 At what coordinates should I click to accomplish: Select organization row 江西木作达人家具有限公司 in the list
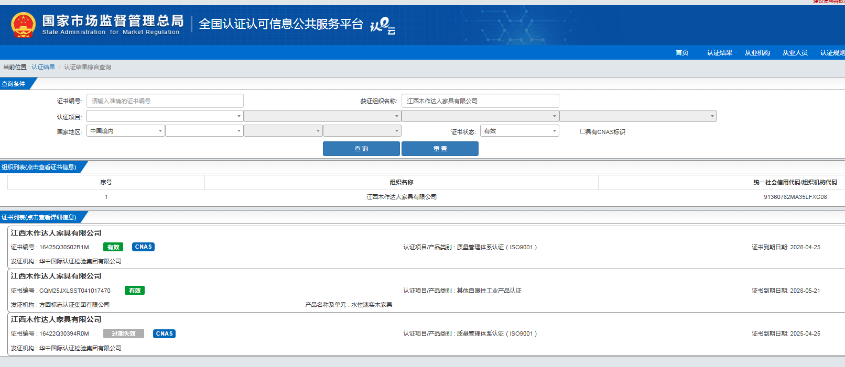click(402, 197)
